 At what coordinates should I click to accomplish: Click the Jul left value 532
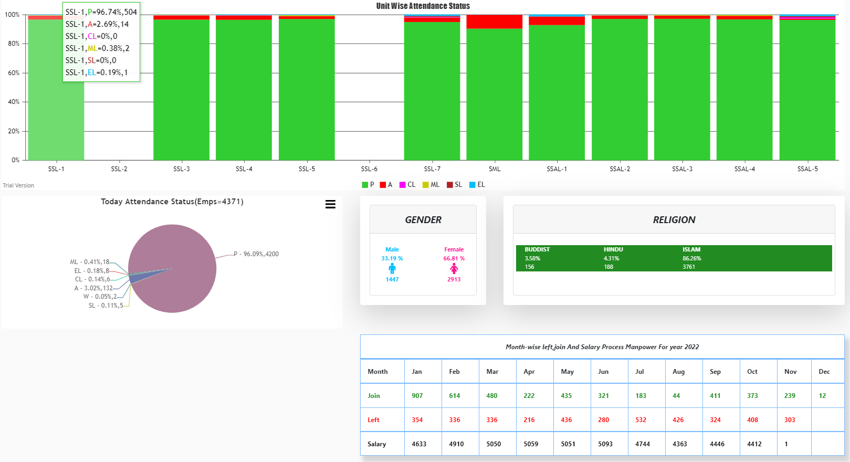click(x=641, y=420)
